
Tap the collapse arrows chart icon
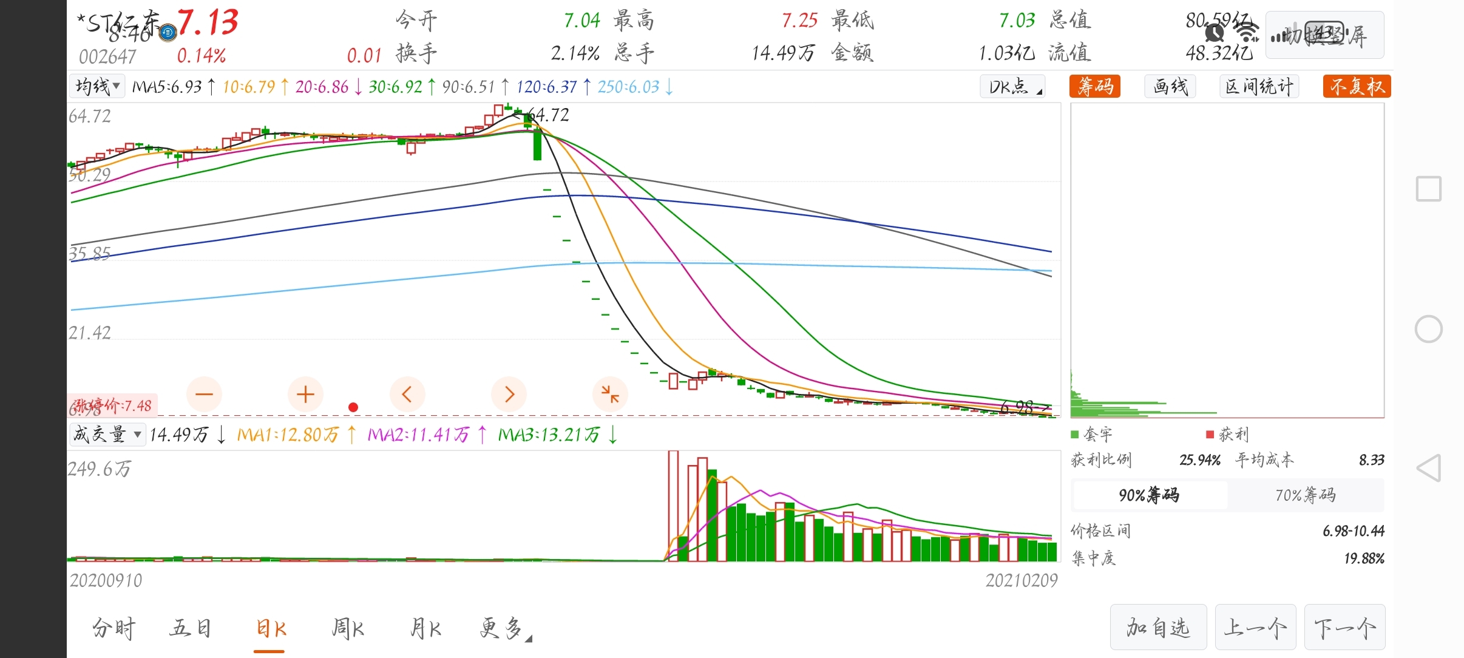(609, 395)
